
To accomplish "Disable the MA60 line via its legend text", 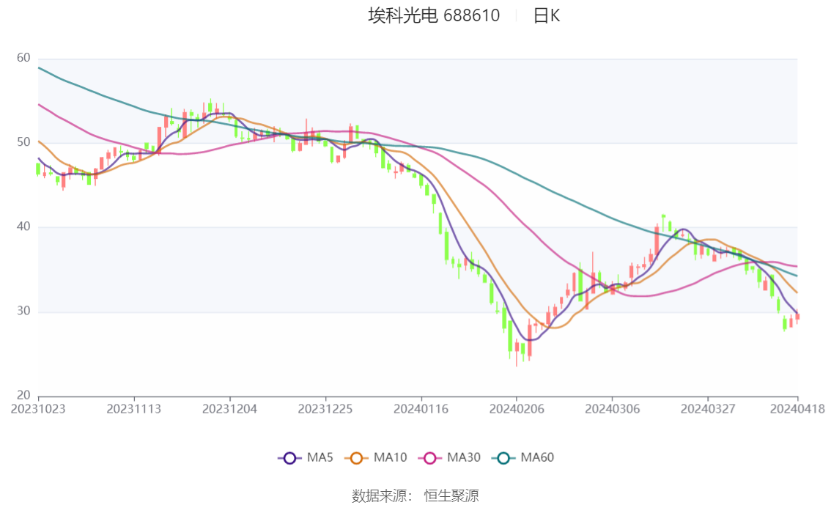I will click(537, 458).
